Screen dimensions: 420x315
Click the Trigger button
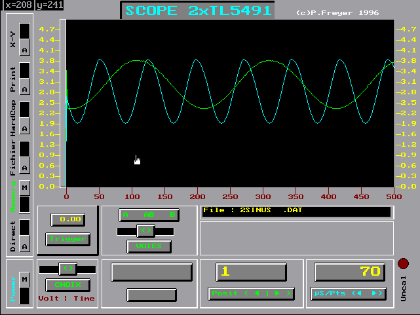(x=67, y=239)
